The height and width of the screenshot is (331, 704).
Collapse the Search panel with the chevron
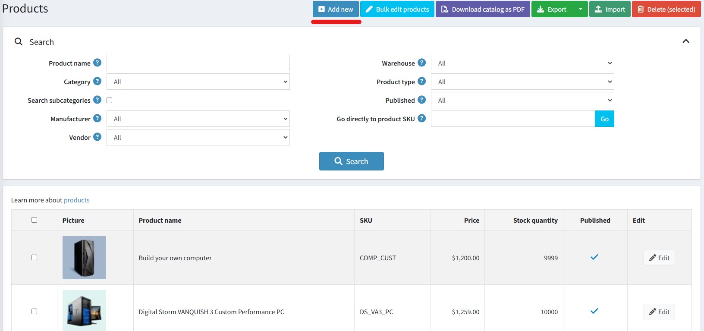coord(685,41)
